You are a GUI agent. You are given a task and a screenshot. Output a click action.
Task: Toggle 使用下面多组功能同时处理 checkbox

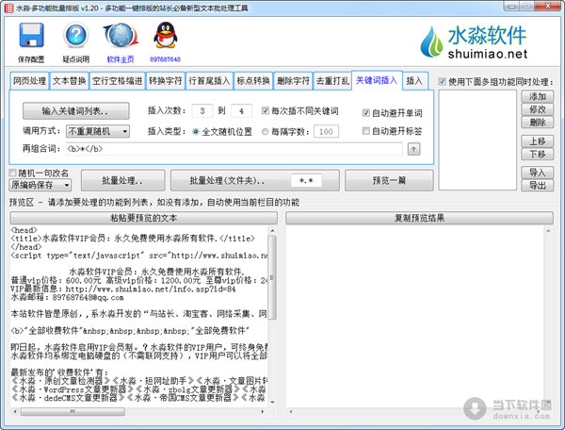pos(443,81)
